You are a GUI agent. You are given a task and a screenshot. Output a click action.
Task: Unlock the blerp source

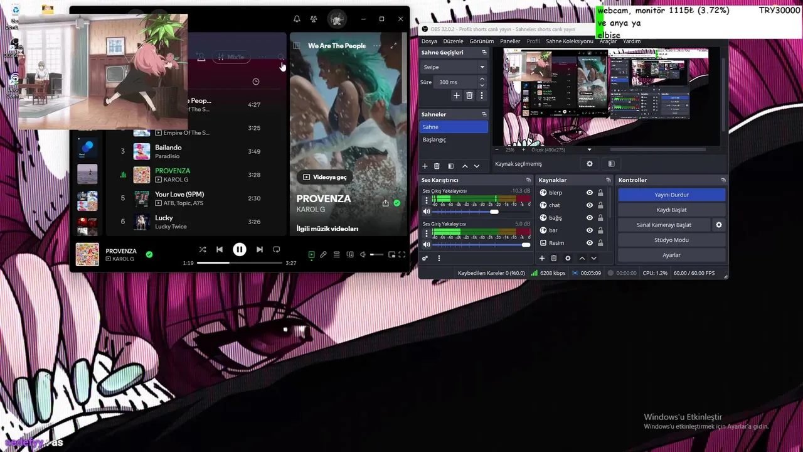coord(600,193)
